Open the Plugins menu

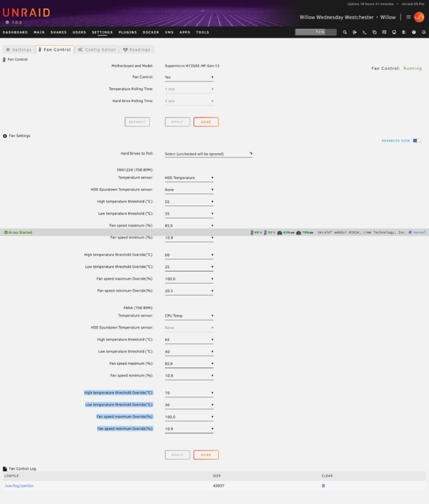(x=128, y=32)
